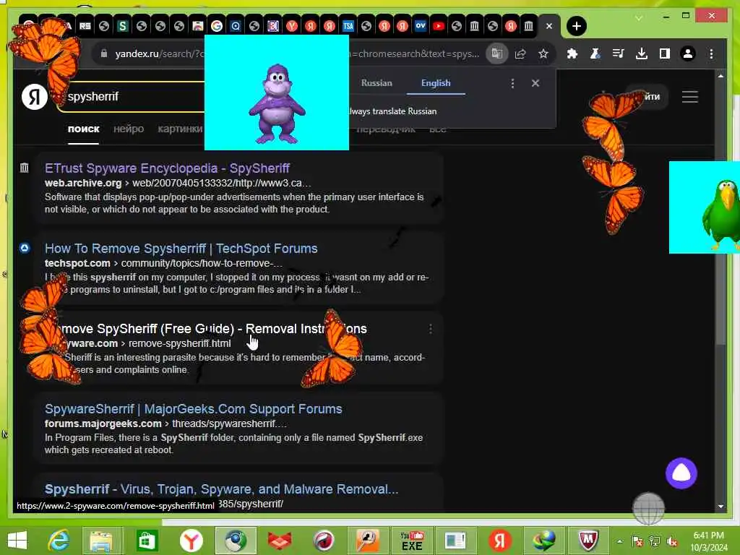Click the muted volume tray icon
The height and width of the screenshot is (555, 740).
point(672,541)
